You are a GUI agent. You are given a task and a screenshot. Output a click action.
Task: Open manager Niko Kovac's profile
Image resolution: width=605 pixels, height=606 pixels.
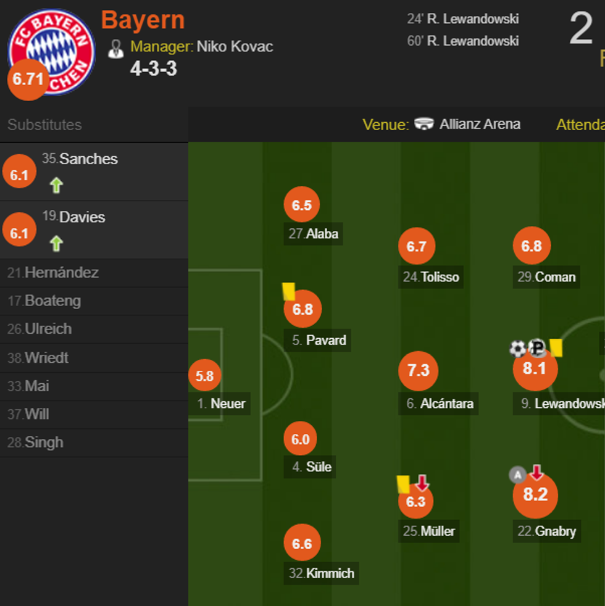[x=235, y=47]
